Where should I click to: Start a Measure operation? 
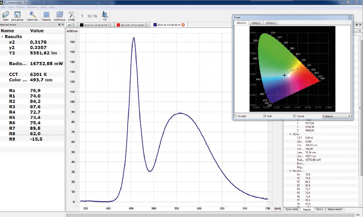[x=46, y=15]
